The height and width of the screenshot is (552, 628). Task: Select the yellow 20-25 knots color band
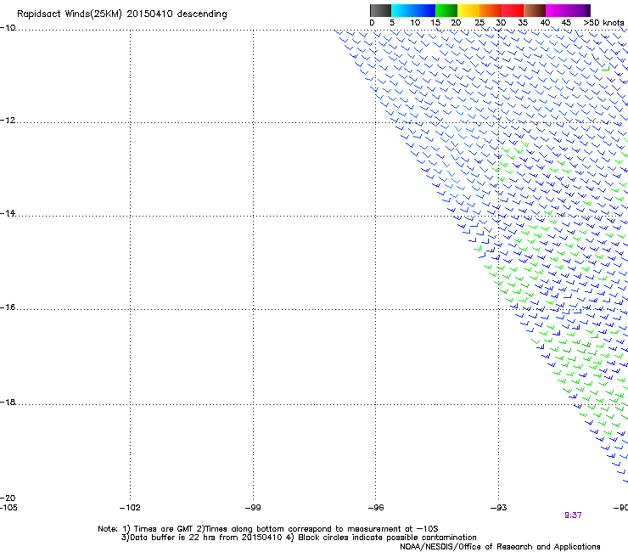[468, 10]
